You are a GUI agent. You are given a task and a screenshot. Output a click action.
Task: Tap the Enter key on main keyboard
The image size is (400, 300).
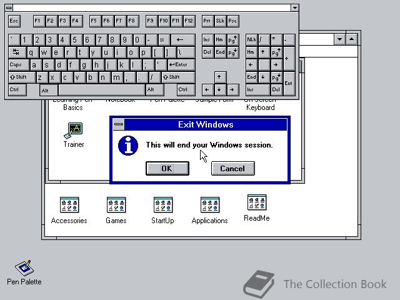coord(181,65)
